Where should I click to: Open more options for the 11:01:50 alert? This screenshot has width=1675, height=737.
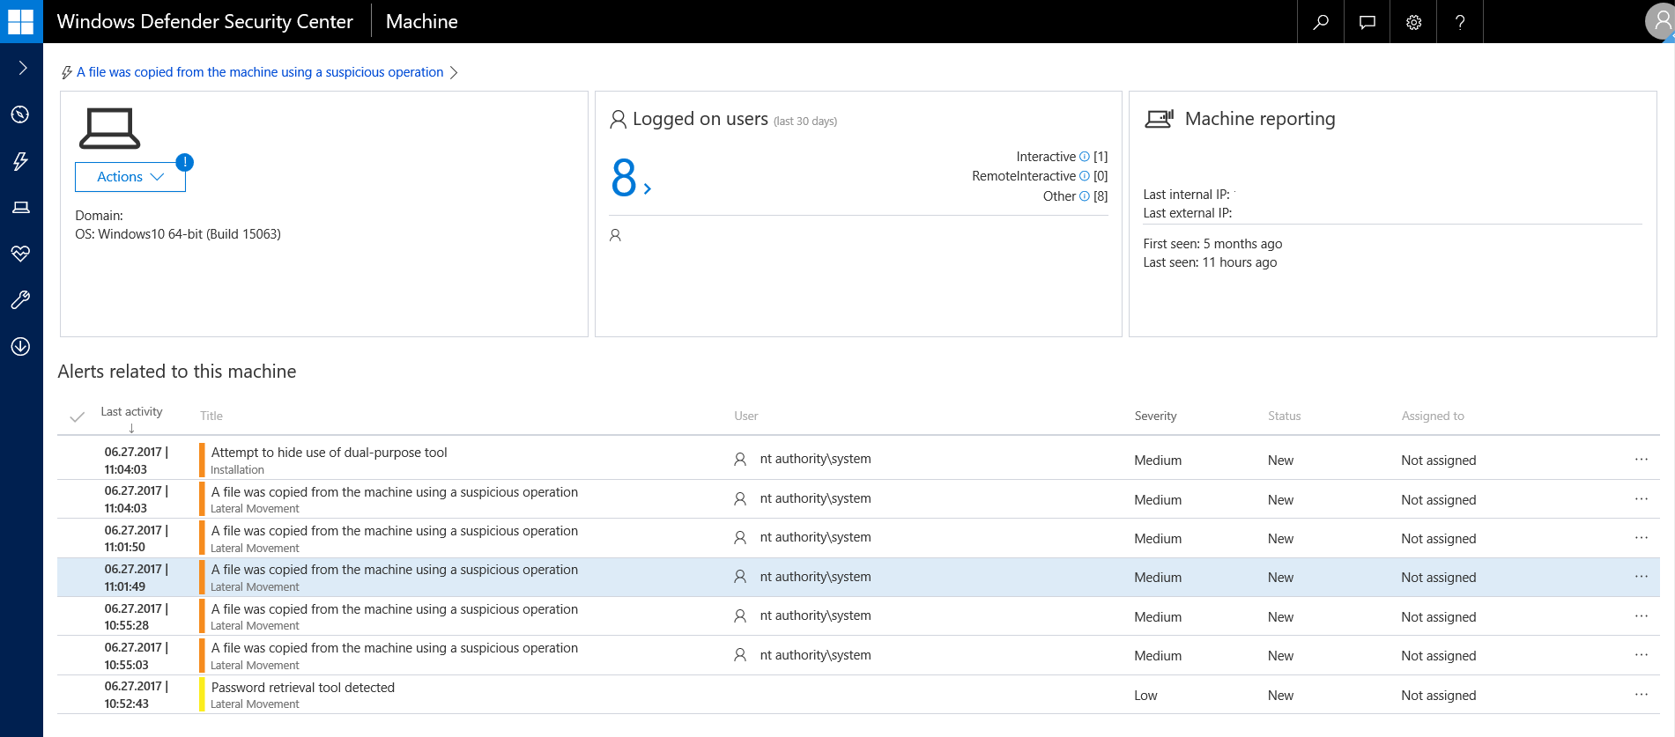(1641, 538)
